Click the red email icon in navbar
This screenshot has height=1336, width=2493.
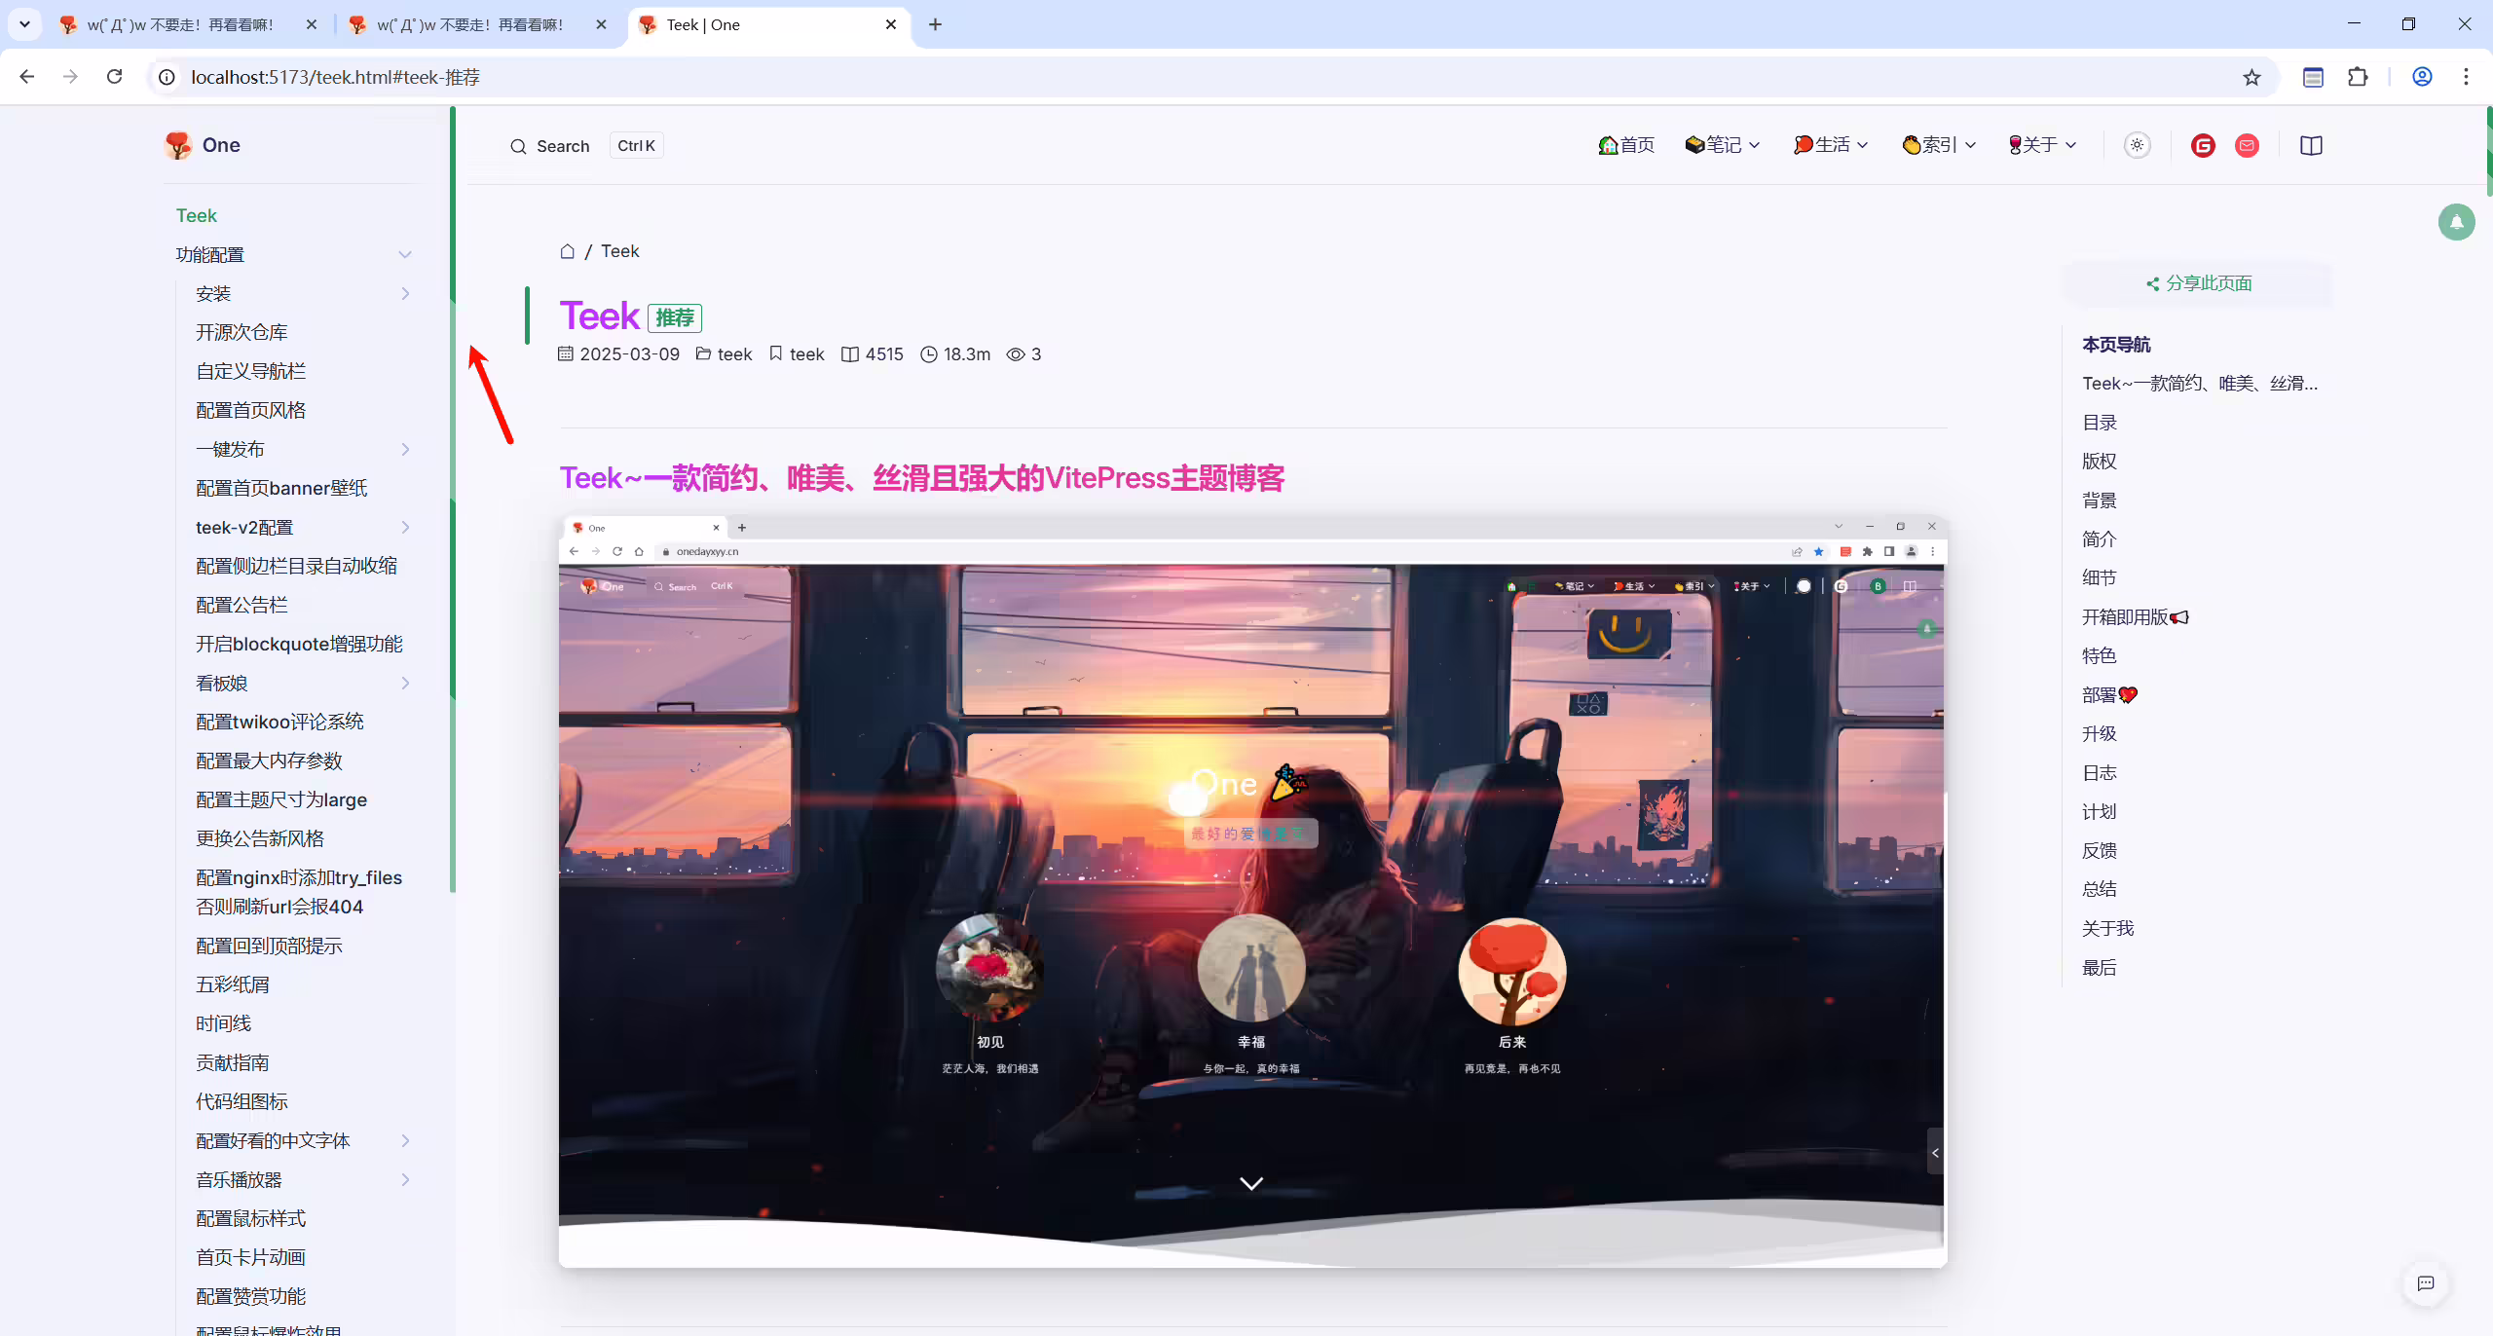tap(2247, 145)
